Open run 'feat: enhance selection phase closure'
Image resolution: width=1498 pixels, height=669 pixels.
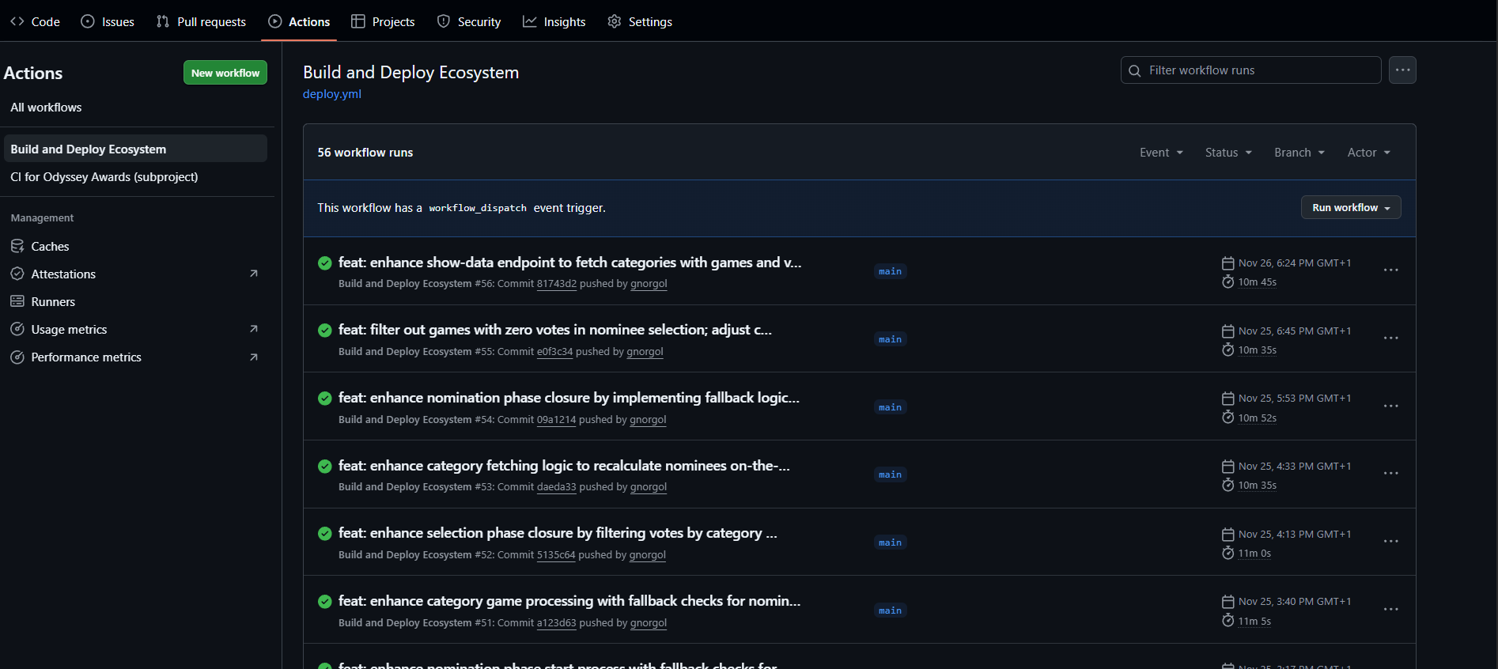[x=558, y=533]
